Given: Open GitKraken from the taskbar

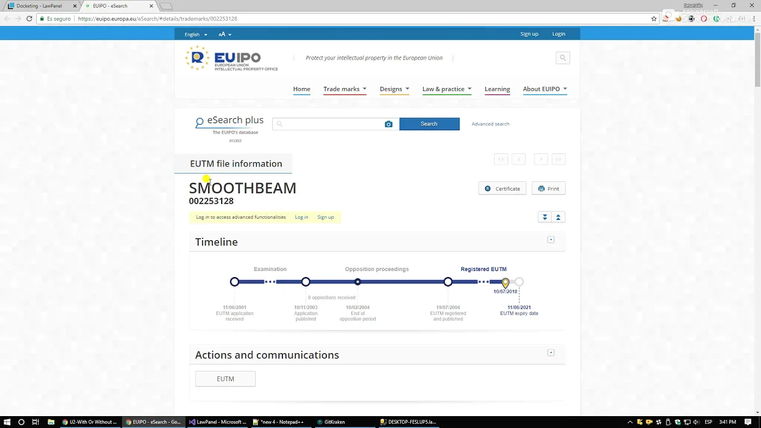Looking at the screenshot, I should tap(331, 422).
